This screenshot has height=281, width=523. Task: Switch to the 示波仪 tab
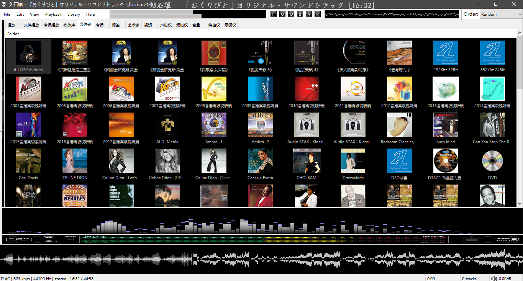230,25
